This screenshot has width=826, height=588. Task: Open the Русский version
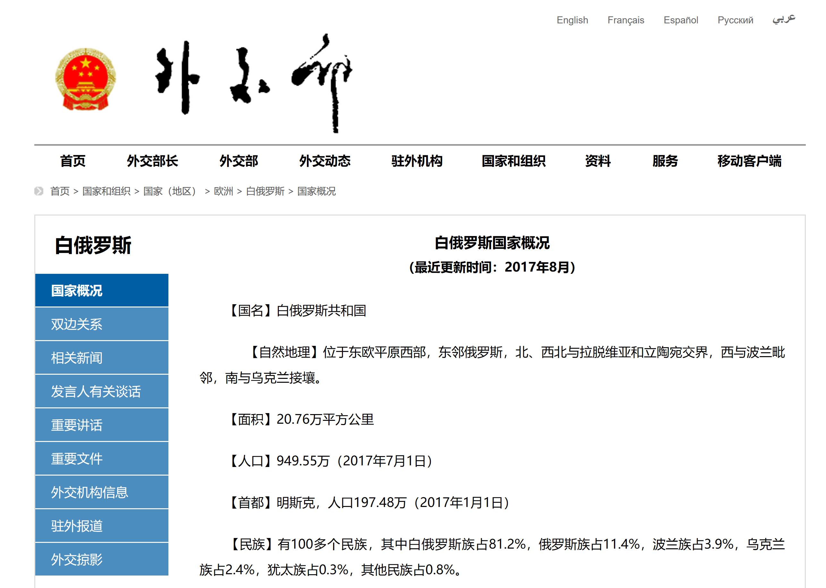[x=735, y=20]
